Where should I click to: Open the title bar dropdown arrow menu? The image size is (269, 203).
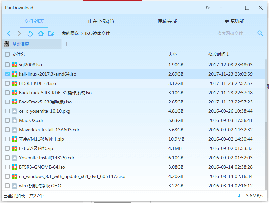pyautogui.click(x=221, y=8)
